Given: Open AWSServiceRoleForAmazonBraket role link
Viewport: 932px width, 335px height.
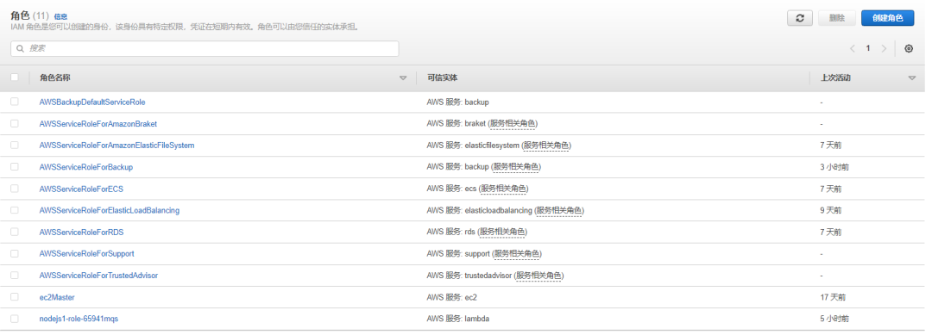Looking at the screenshot, I should 98,124.
